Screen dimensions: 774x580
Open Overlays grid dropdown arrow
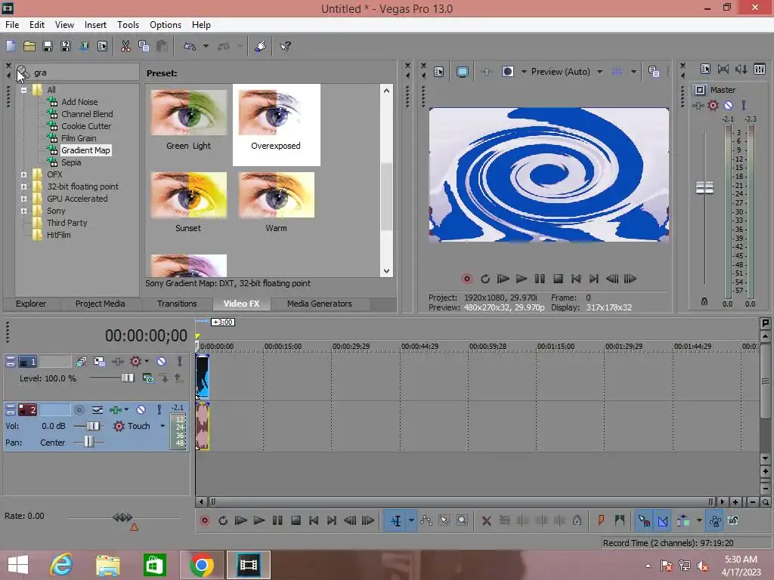click(633, 72)
